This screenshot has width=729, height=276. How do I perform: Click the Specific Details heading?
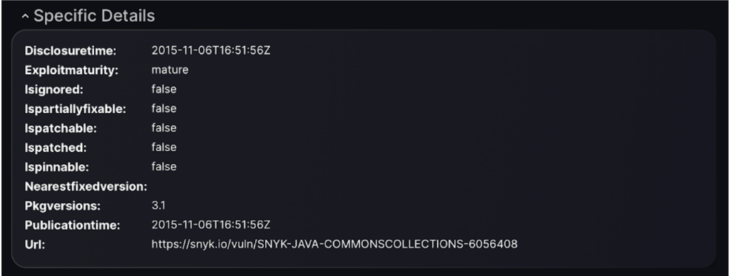(x=94, y=16)
